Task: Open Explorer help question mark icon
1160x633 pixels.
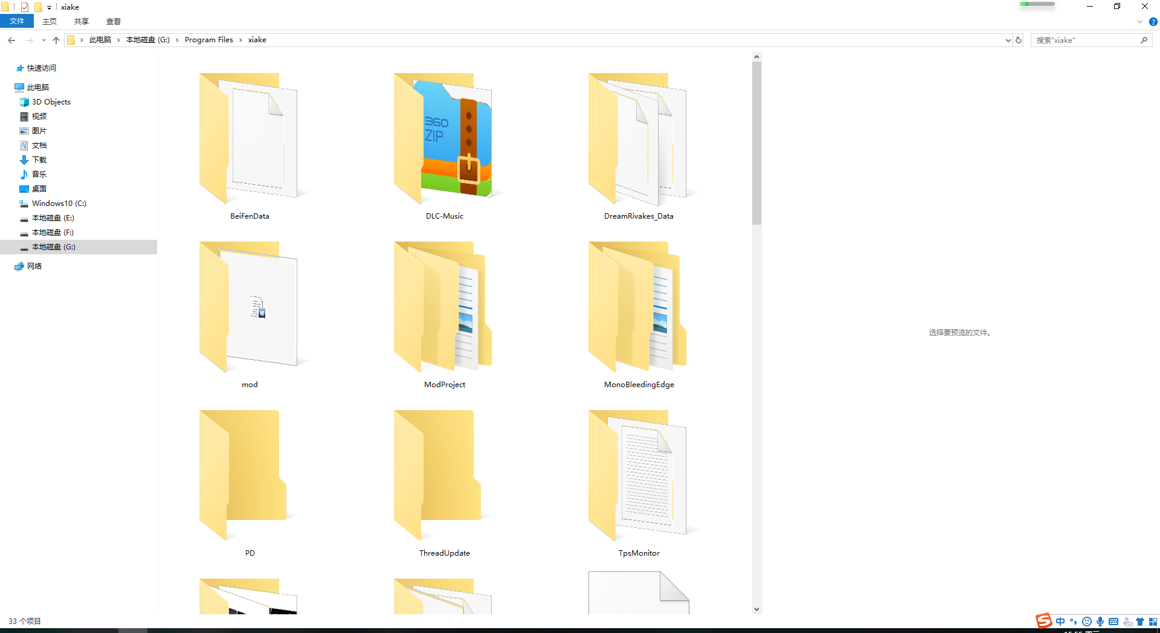Action: (x=1153, y=22)
